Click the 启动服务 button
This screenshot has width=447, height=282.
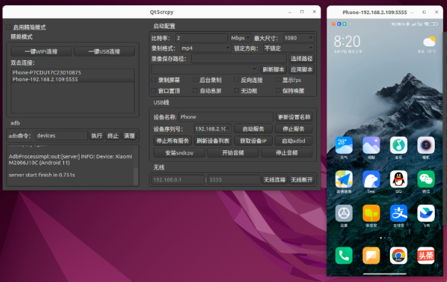point(253,129)
